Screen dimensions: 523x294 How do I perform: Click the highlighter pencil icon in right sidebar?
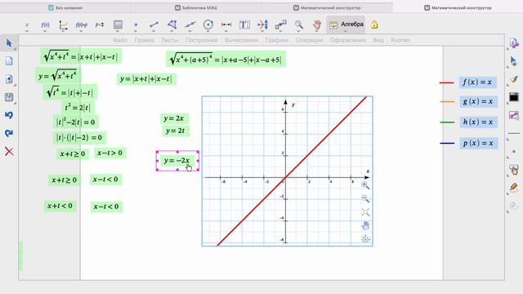tap(514, 187)
